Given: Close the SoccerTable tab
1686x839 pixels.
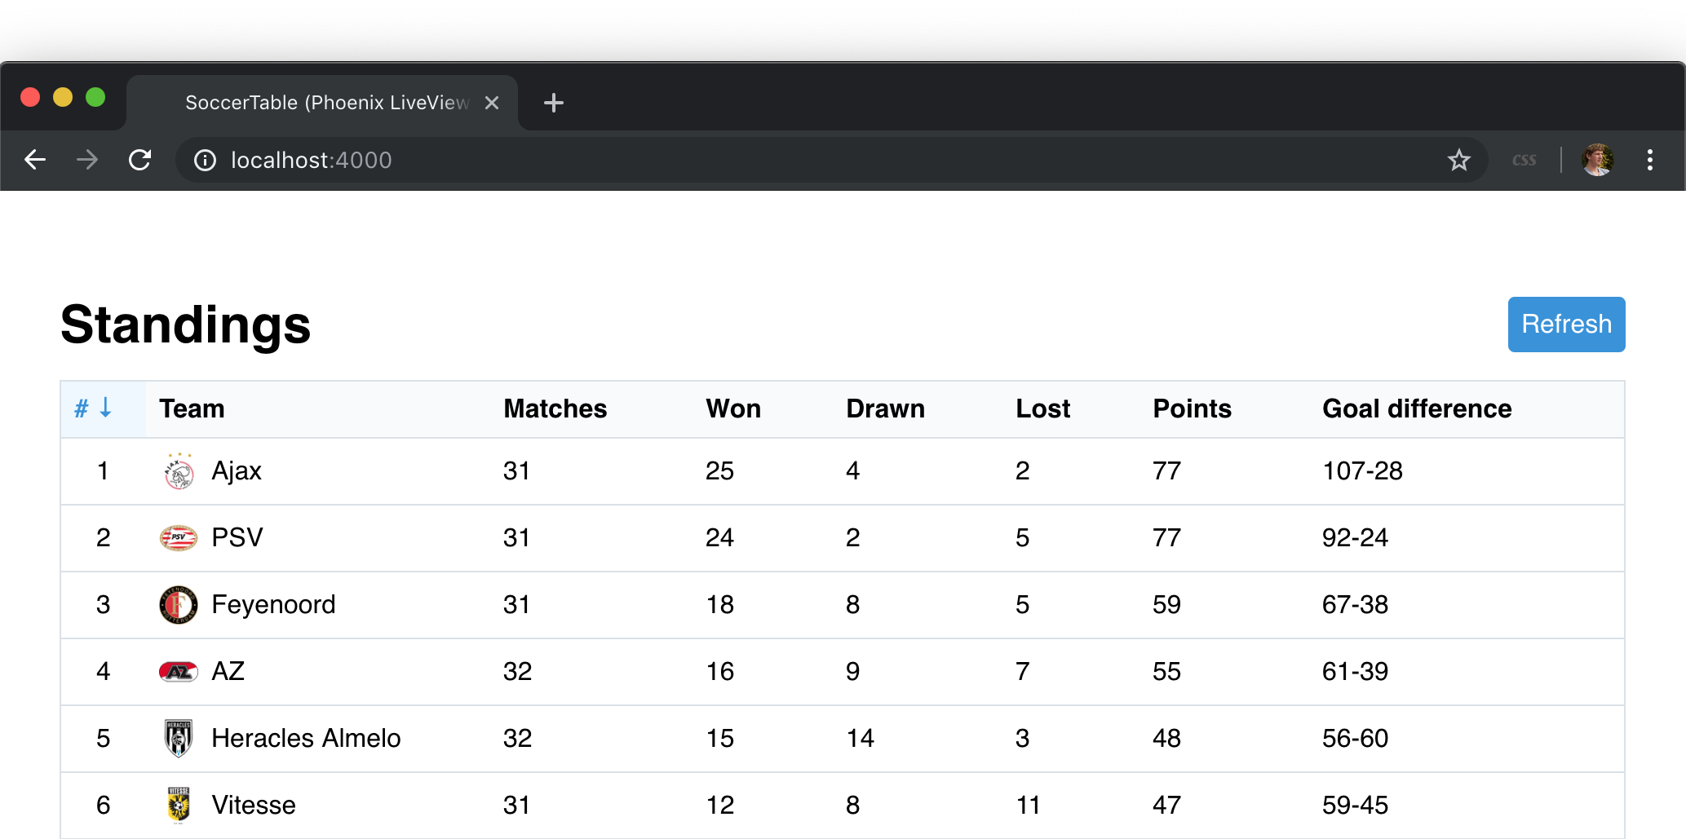Looking at the screenshot, I should 492,103.
